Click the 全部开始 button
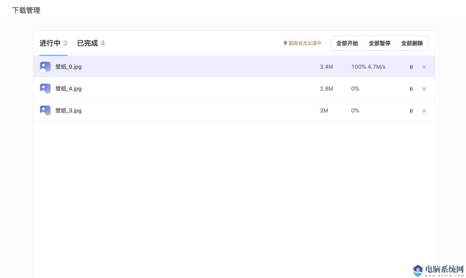This screenshot has width=466, height=278. pyautogui.click(x=347, y=43)
